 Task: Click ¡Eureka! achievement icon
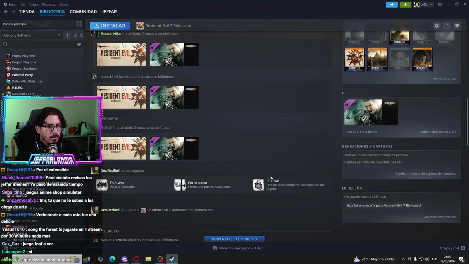[x=258, y=185]
